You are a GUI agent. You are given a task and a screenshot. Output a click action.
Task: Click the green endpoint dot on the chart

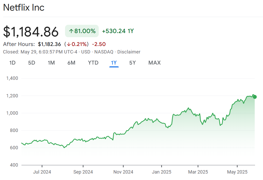coord(255,97)
